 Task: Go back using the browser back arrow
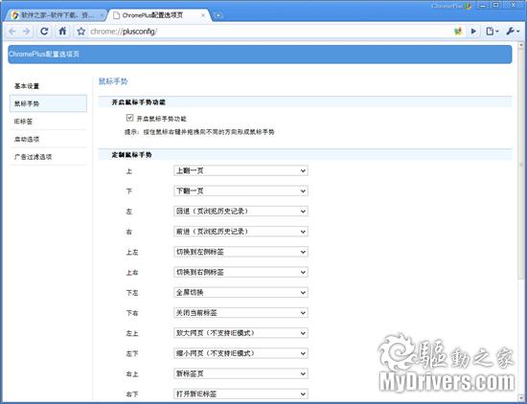pos(12,32)
